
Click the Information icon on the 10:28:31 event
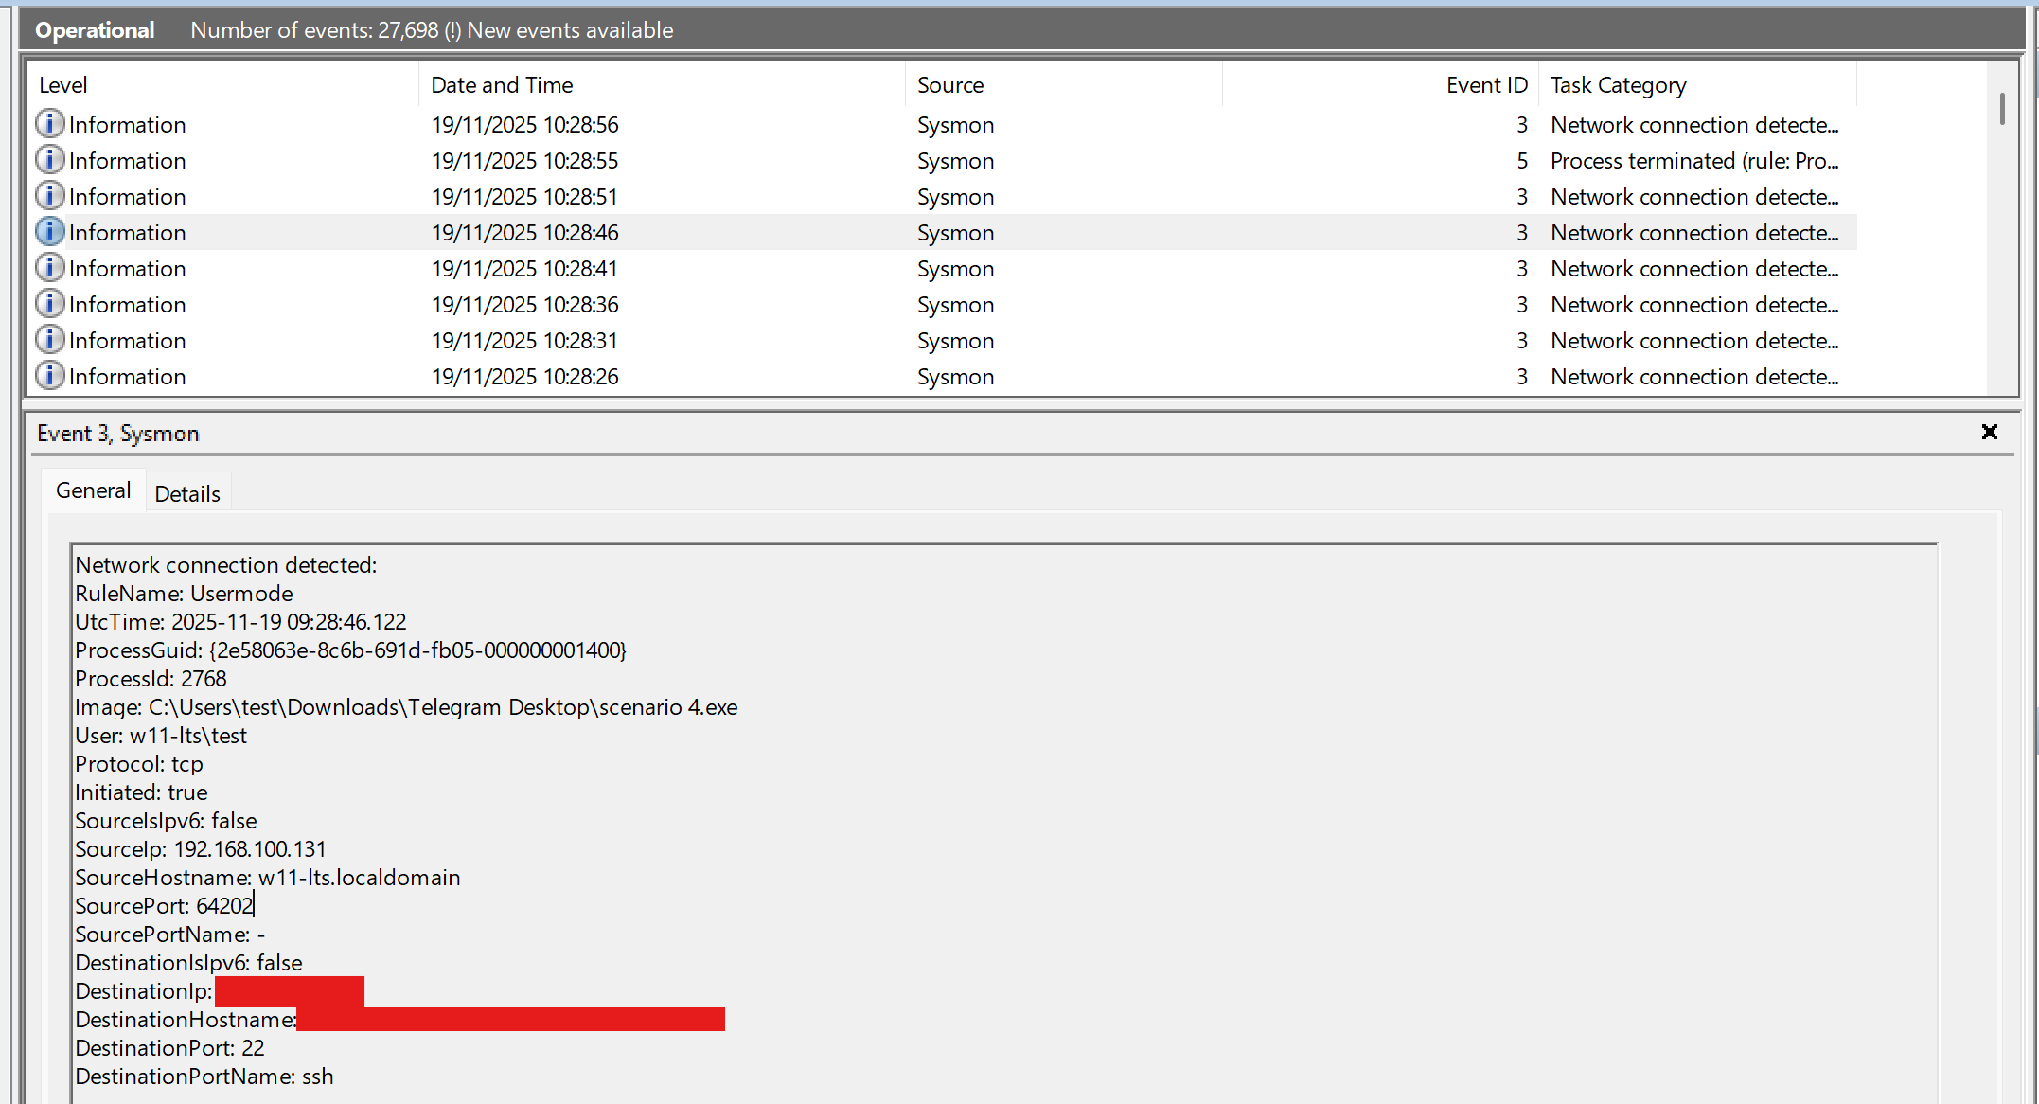(49, 339)
